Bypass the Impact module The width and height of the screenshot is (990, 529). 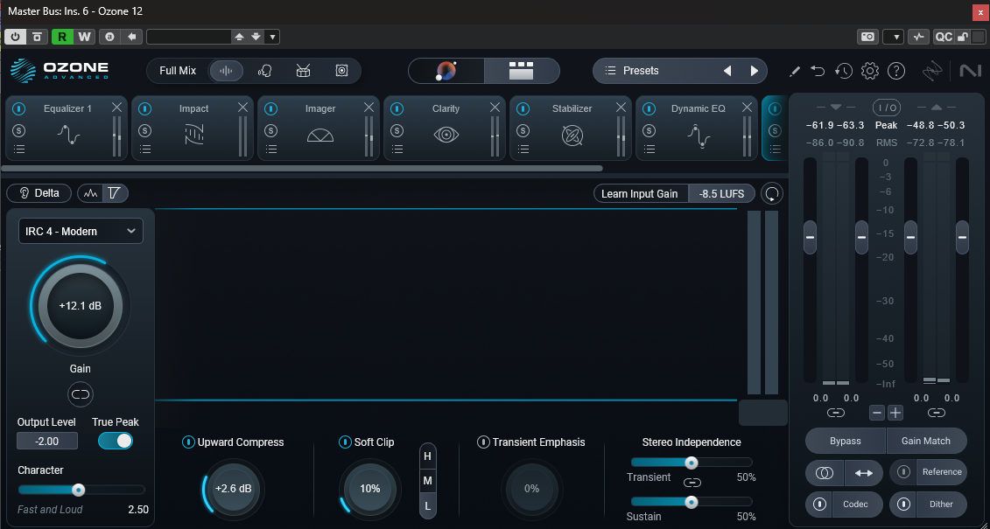[x=145, y=109]
